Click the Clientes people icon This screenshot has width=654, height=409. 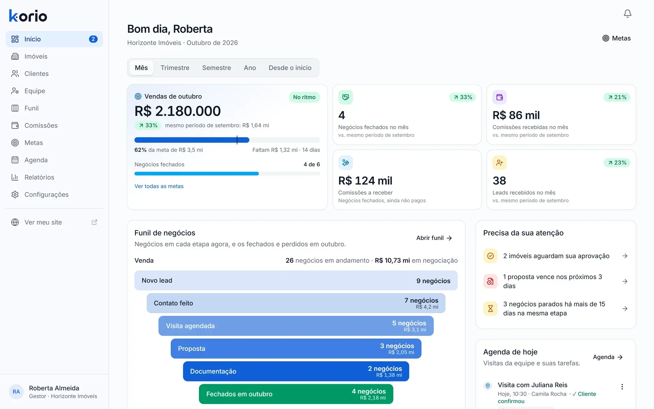pyautogui.click(x=15, y=74)
